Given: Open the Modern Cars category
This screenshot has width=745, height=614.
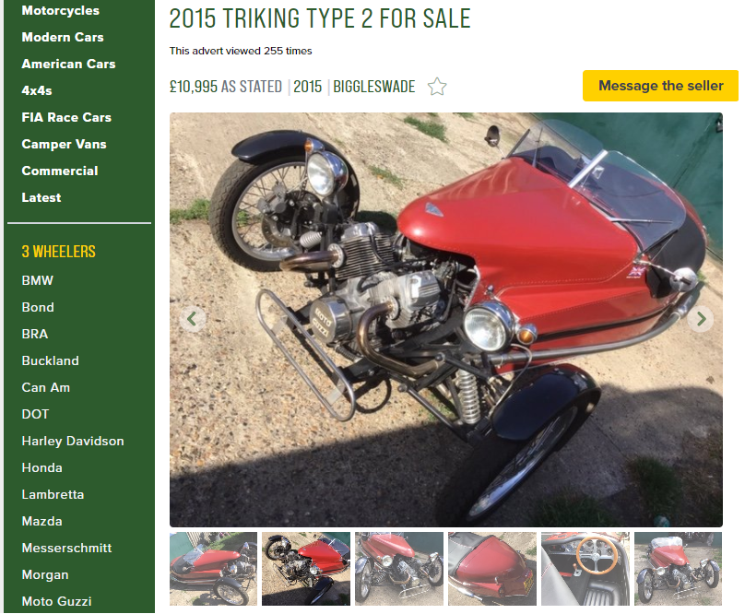Looking at the screenshot, I should [x=63, y=37].
